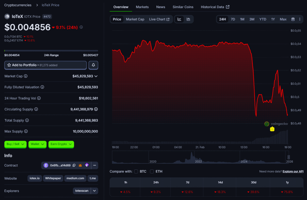Viewport: 307px width, 200px height.
Task: Copy the contract address using the copy icon
Action: 74,165
